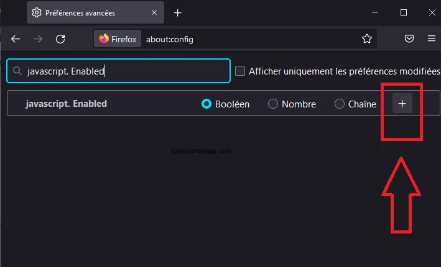Close the Préférences avancées tab
The image size is (441, 267).
coord(154,12)
